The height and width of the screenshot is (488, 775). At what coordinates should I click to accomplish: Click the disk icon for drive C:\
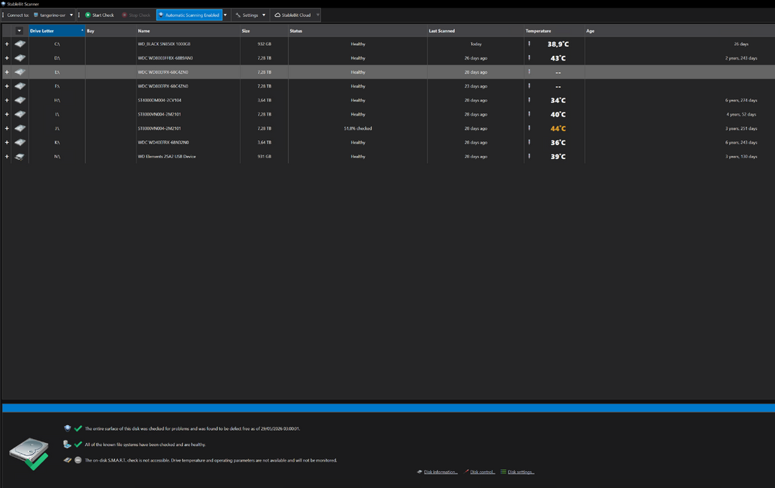coord(20,44)
